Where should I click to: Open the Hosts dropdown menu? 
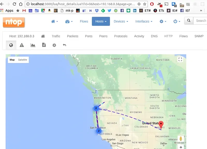click(101, 22)
